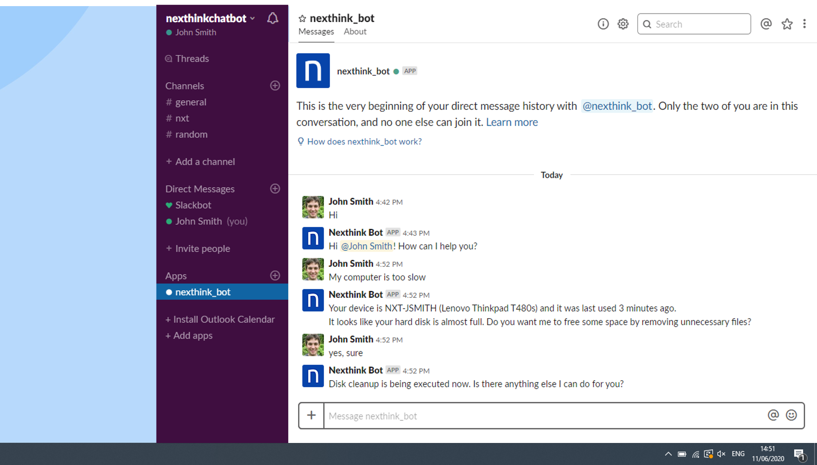The width and height of the screenshot is (817, 465).
Task: Insert mention using composer @ icon
Action: point(773,415)
